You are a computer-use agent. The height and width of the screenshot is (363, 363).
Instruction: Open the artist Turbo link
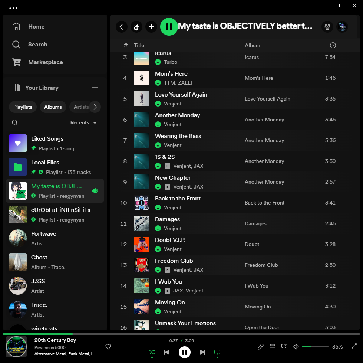pos(171,62)
